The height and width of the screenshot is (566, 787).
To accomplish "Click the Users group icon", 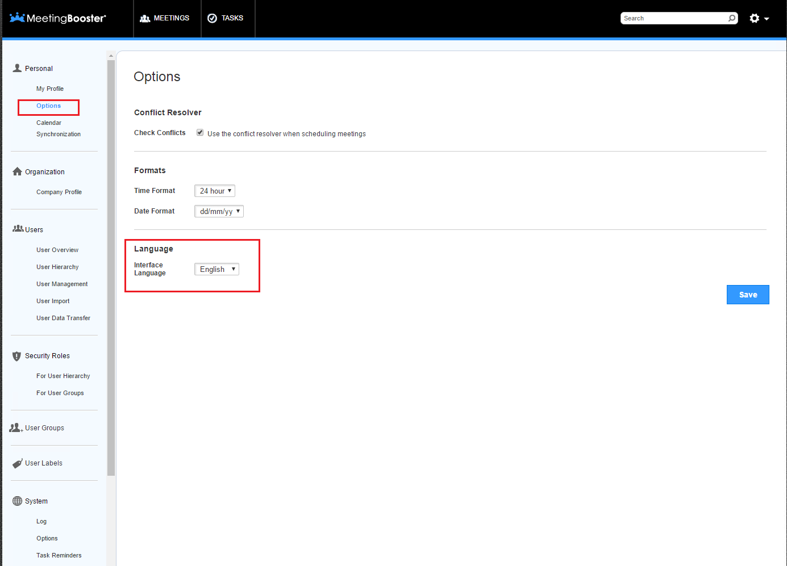I will click(x=16, y=229).
